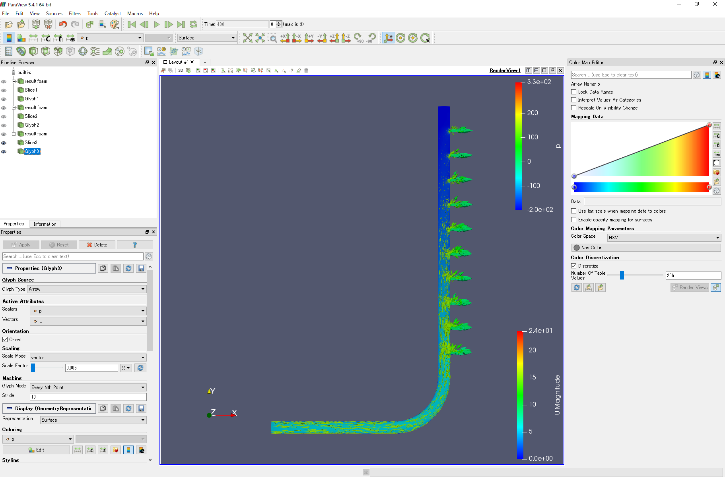The height and width of the screenshot is (477, 725).
Task: Rotate the view 90 degrees clockwise
Action: coord(359,38)
